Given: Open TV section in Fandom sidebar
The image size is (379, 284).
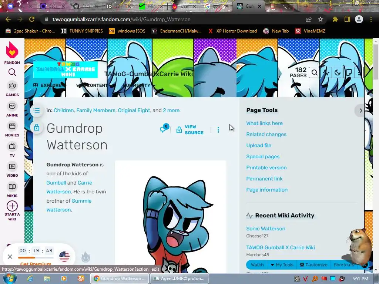Looking at the screenshot, I should tap(12, 150).
